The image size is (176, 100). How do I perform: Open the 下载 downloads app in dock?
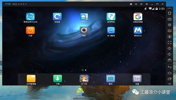(x=58, y=78)
